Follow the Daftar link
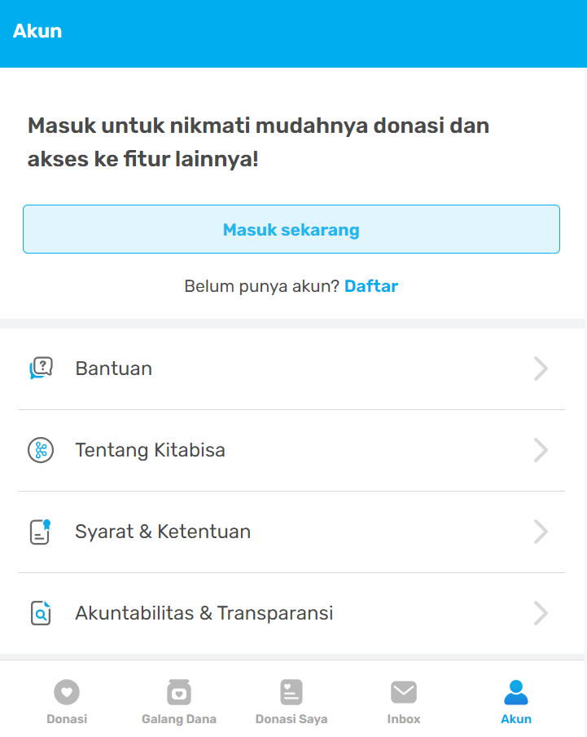 (x=371, y=286)
